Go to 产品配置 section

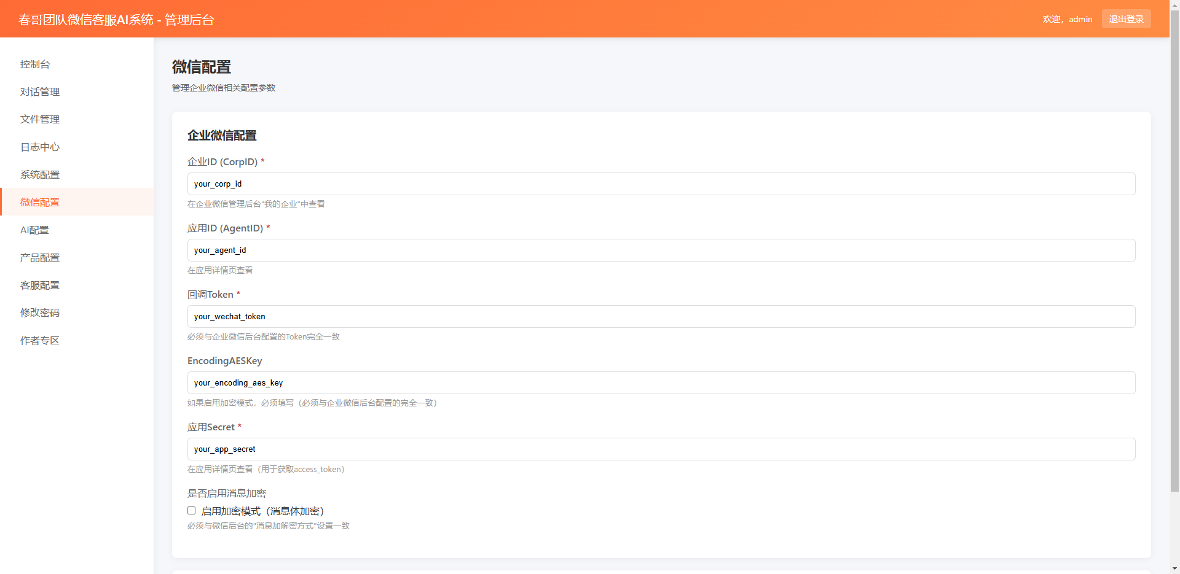point(40,258)
